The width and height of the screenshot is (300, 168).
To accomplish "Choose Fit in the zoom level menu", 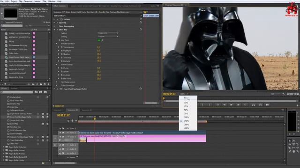I will pyautogui.click(x=188, y=98).
